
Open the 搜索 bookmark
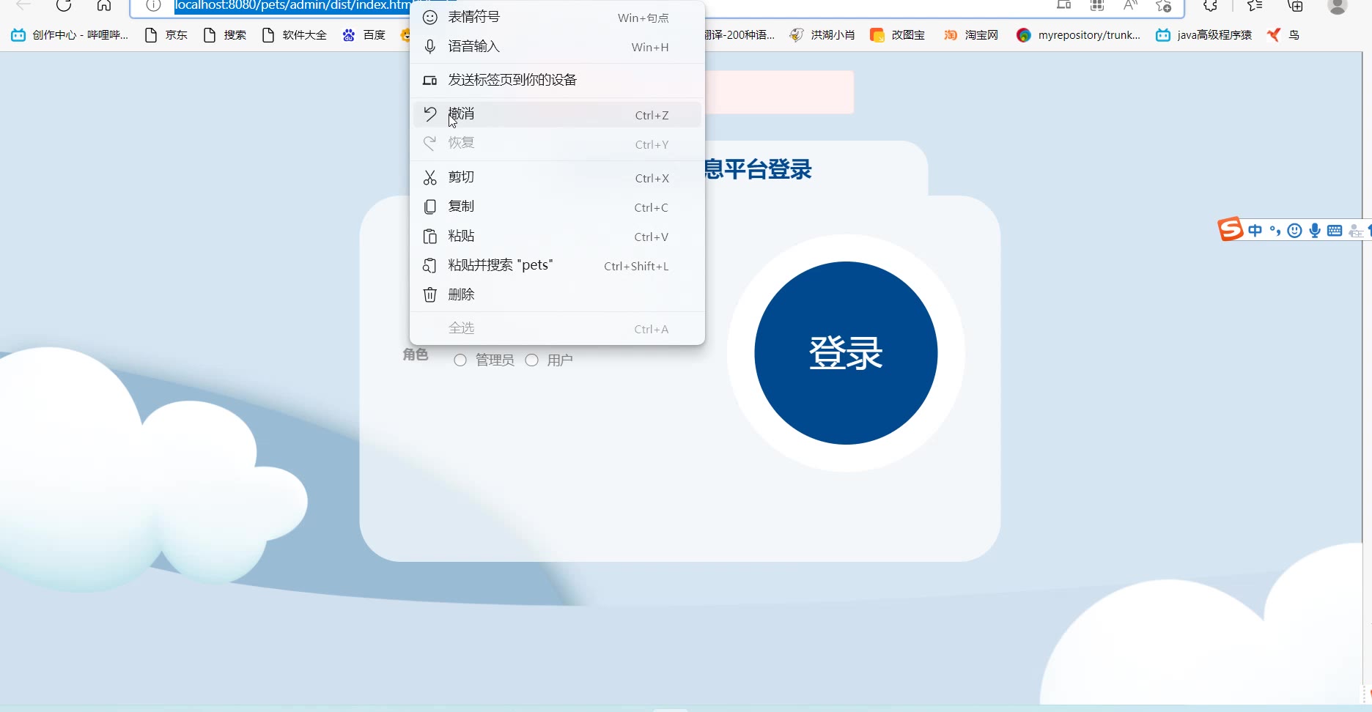pos(225,34)
